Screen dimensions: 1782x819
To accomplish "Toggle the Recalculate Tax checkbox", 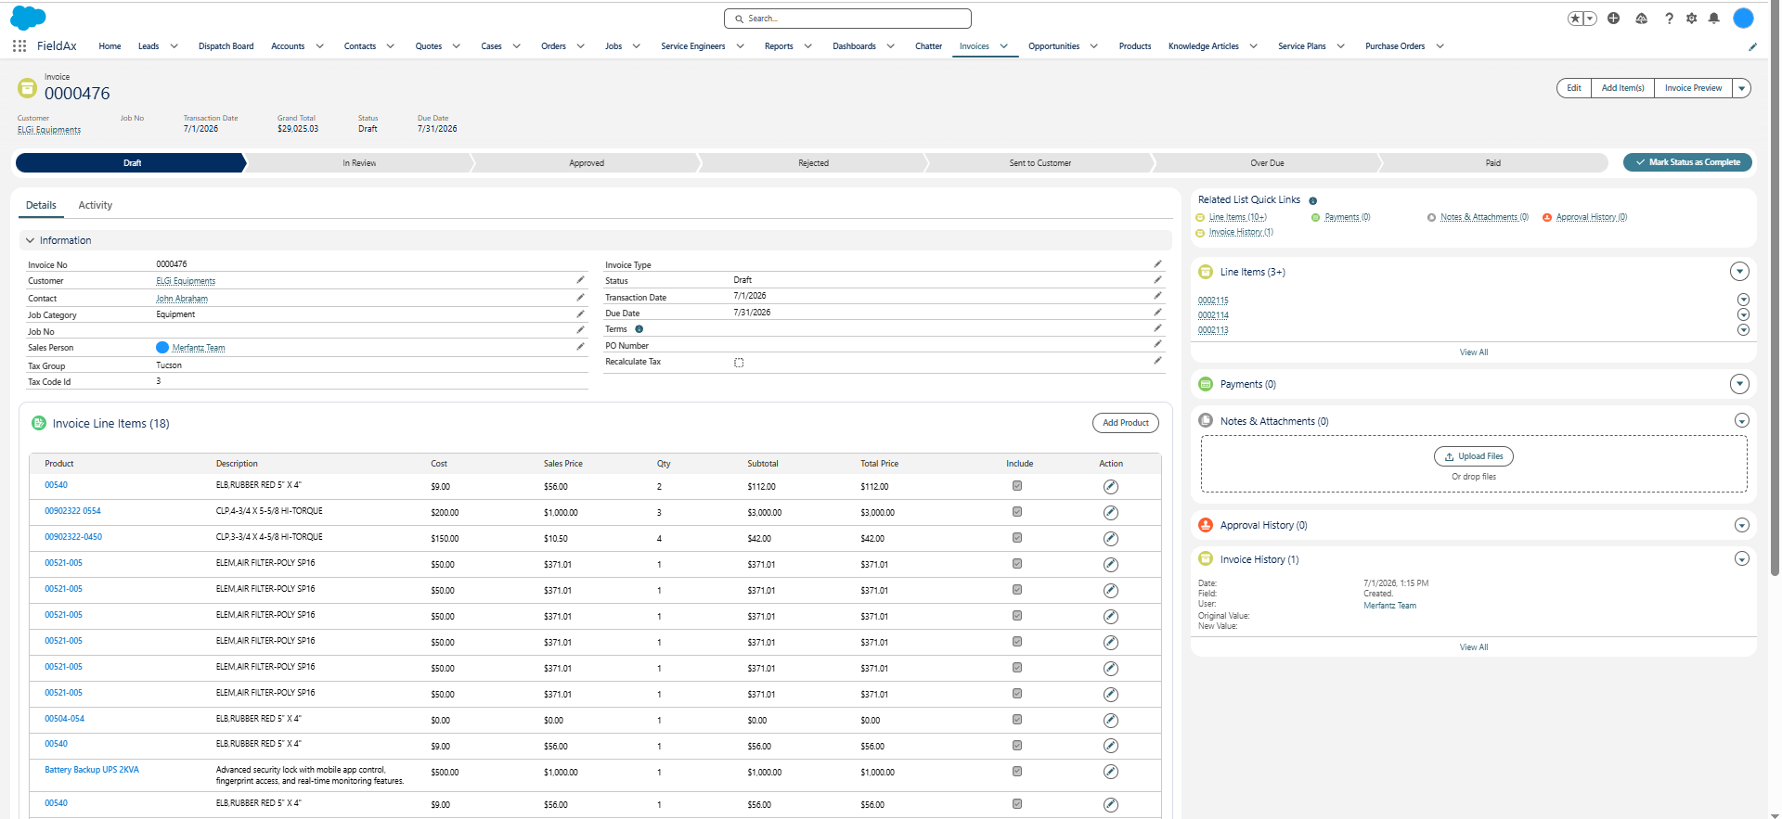I will (x=739, y=363).
